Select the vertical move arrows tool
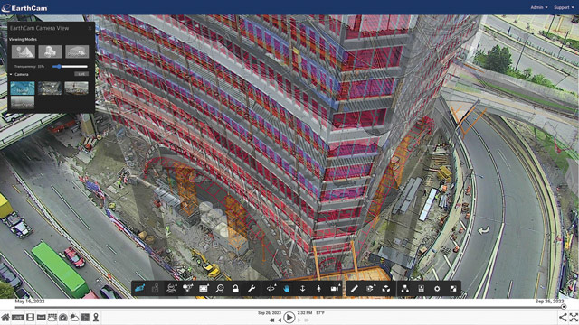Viewport: 579px width, 325px height. (302, 289)
